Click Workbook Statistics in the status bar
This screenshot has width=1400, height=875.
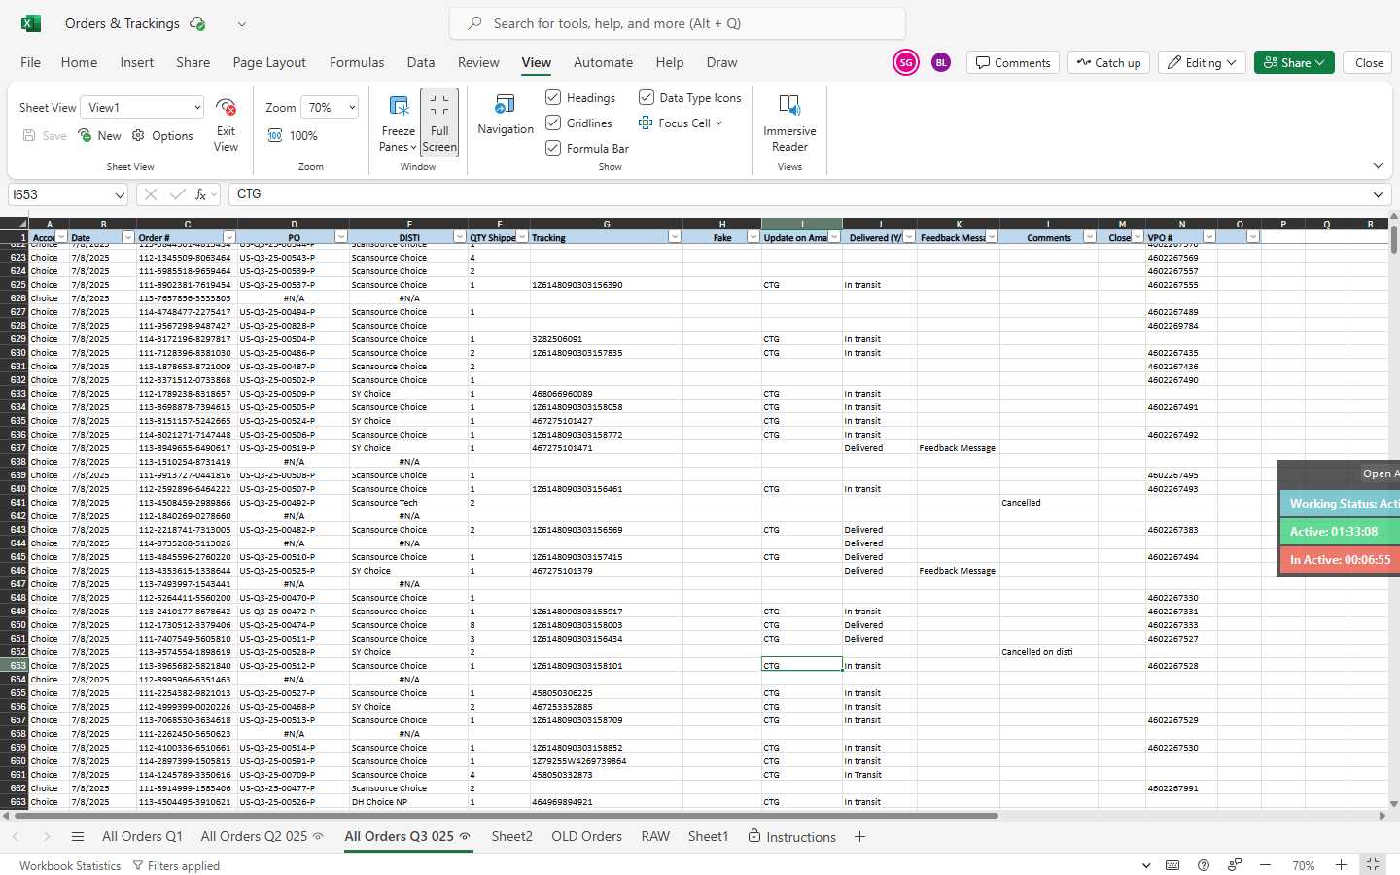click(70, 866)
